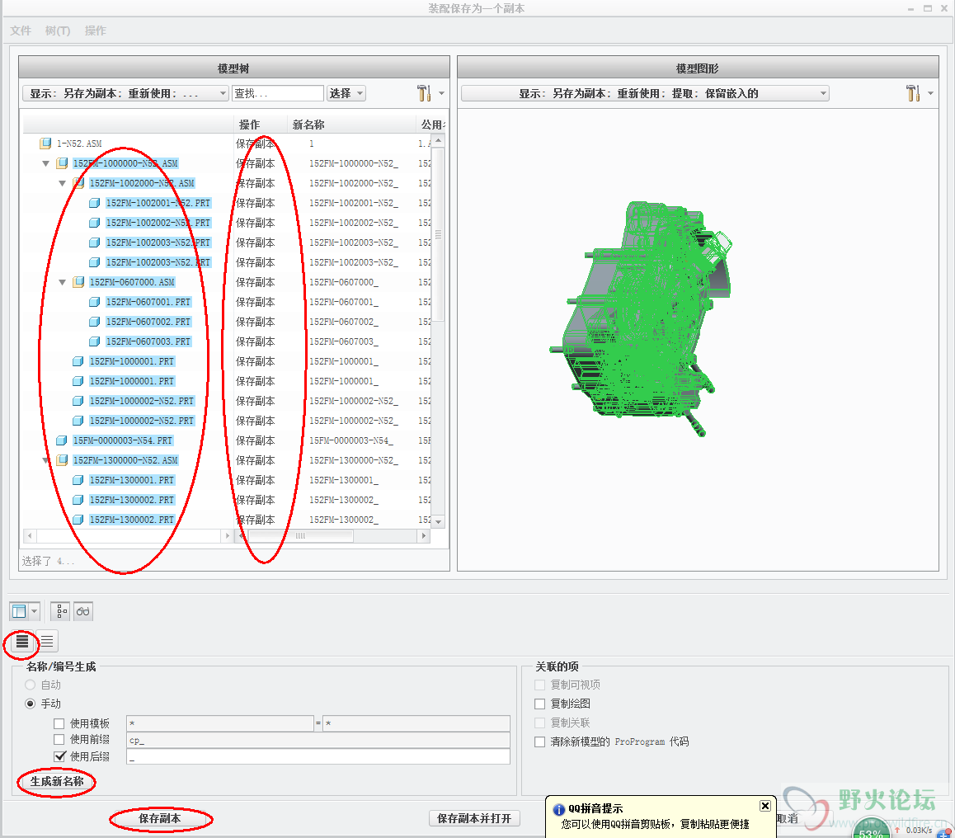Click the prefix field containing cp_
Viewport: 955px width, 838px height.
pos(318,740)
